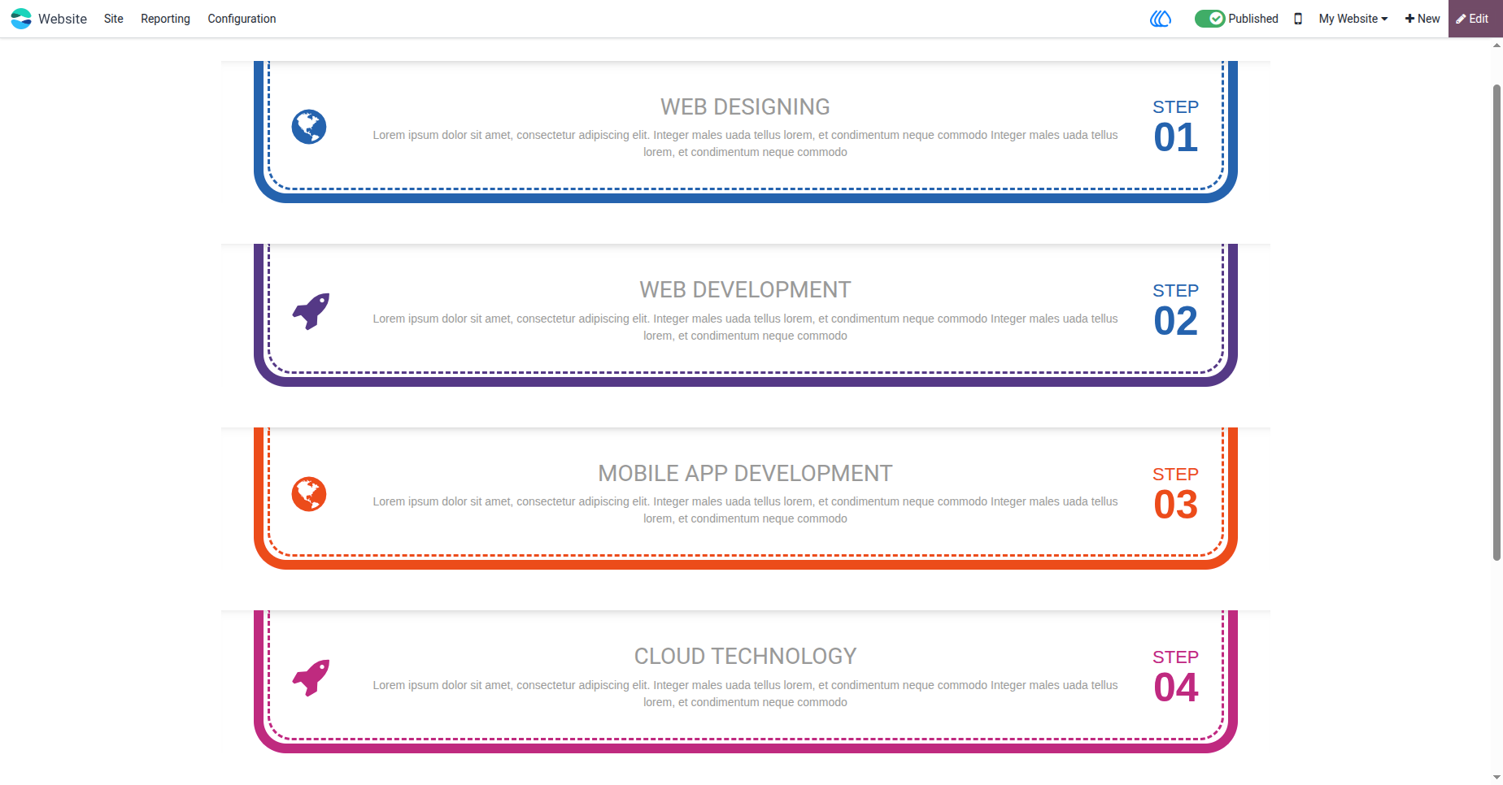This screenshot has width=1503, height=785.
Task: Click the New button
Action: 1422,19
